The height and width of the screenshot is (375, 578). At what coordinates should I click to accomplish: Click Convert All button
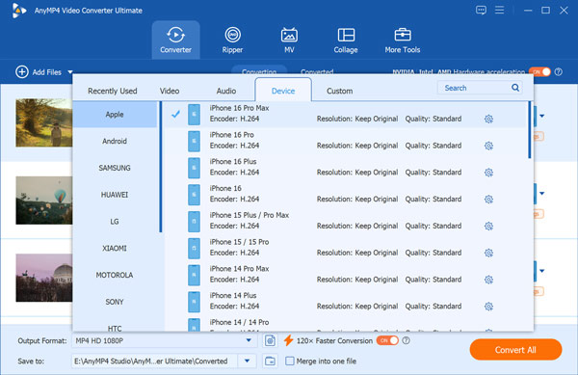515,350
